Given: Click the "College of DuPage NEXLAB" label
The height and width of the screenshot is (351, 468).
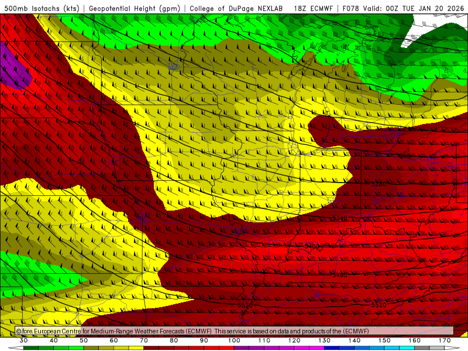Looking at the screenshot, I should pyautogui.click(x=236, y=9).
